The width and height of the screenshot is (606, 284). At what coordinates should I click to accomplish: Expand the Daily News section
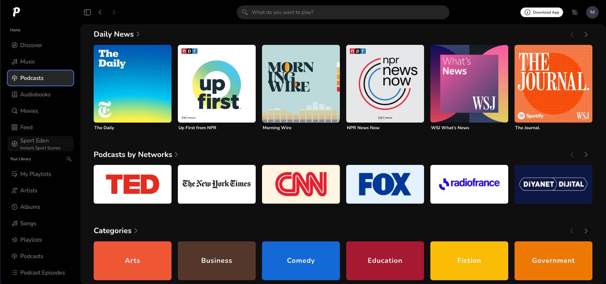click(x=116, y=34)
